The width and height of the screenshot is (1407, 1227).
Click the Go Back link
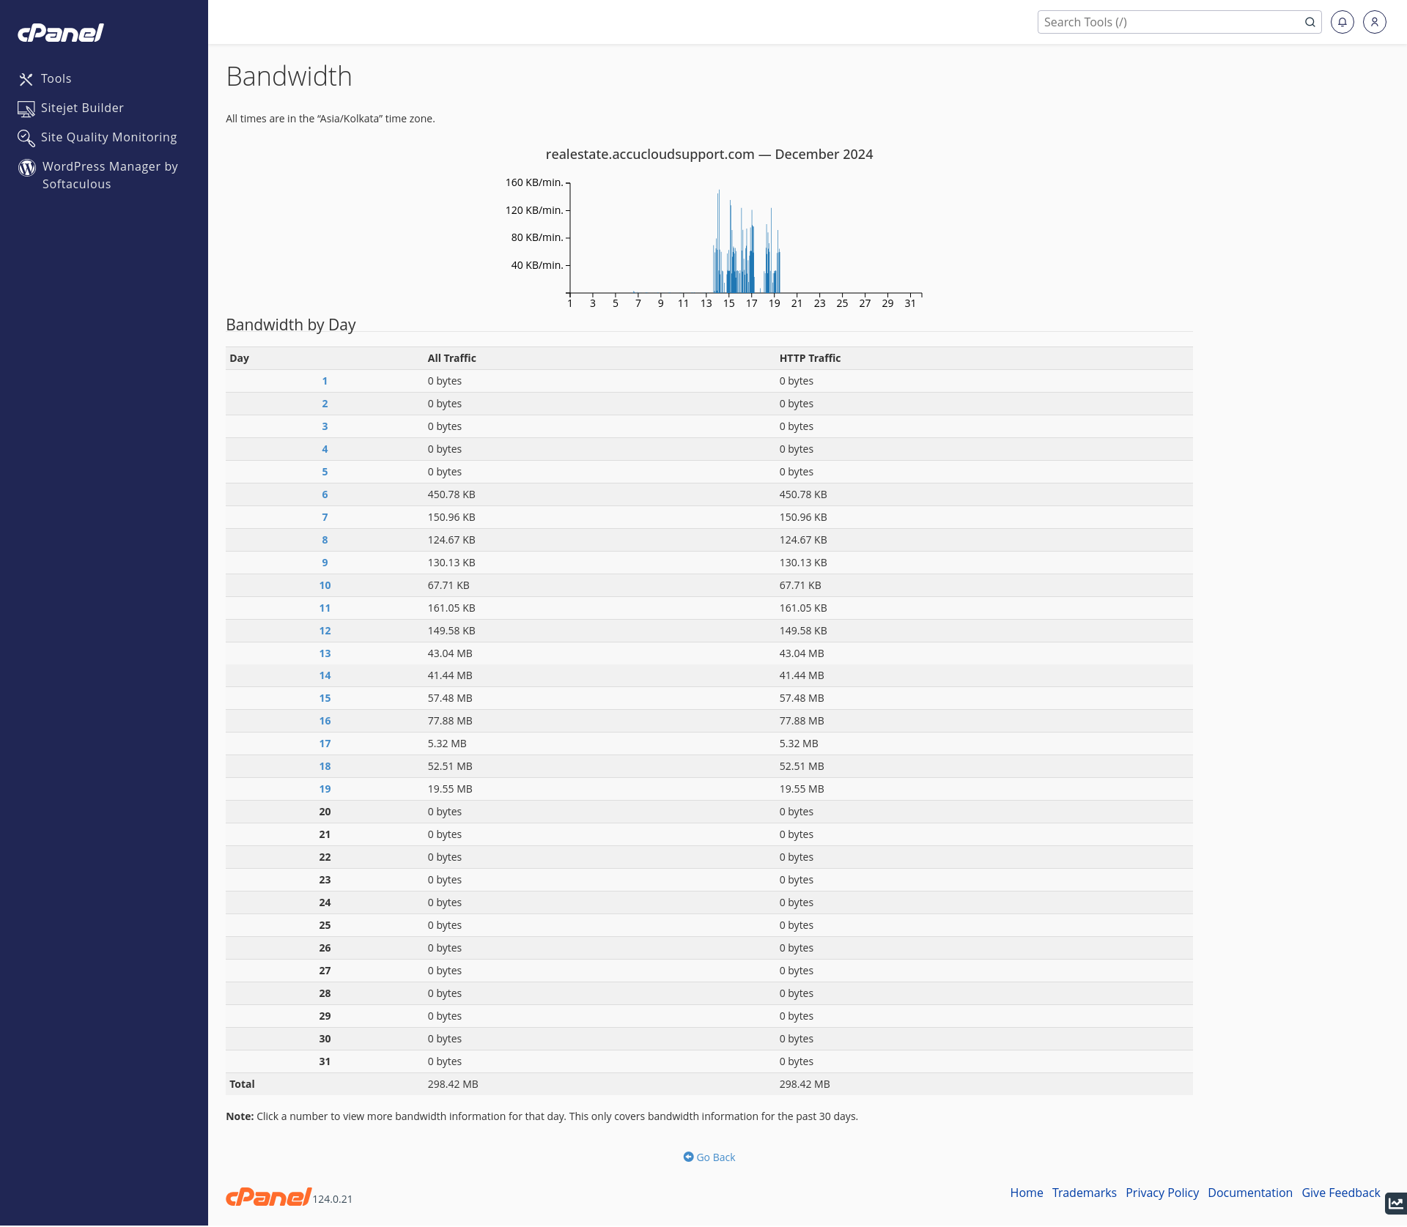point(709,1157)
